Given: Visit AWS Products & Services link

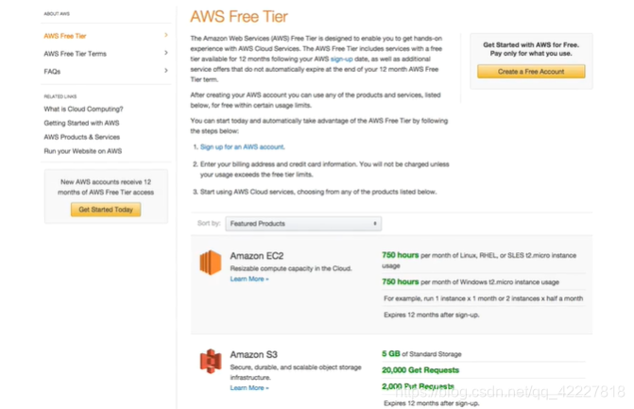Looking at the screenshot, I should 81,137.
